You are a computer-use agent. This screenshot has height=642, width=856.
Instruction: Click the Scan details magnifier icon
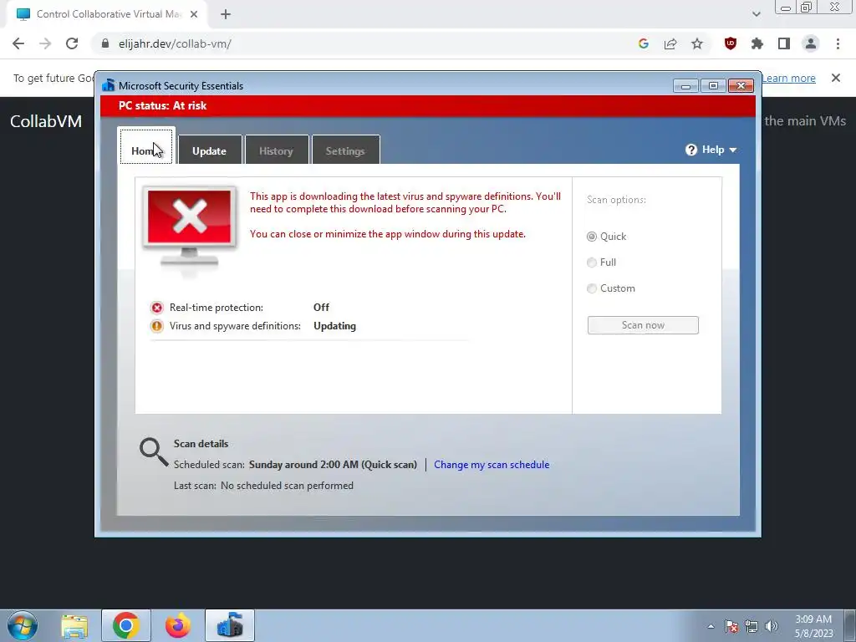click(154, 452)
